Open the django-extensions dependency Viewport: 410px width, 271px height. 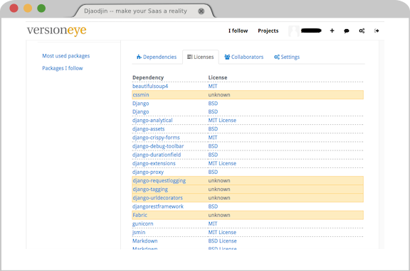pos(154,163)
